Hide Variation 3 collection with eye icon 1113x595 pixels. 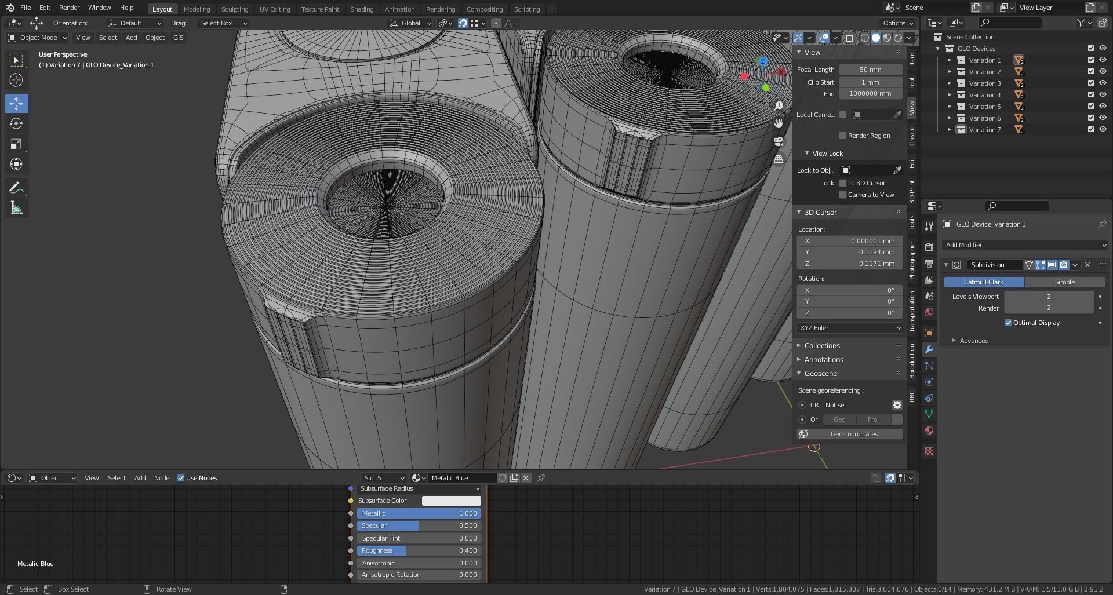pyautogui.click(x=1103, y=83)
